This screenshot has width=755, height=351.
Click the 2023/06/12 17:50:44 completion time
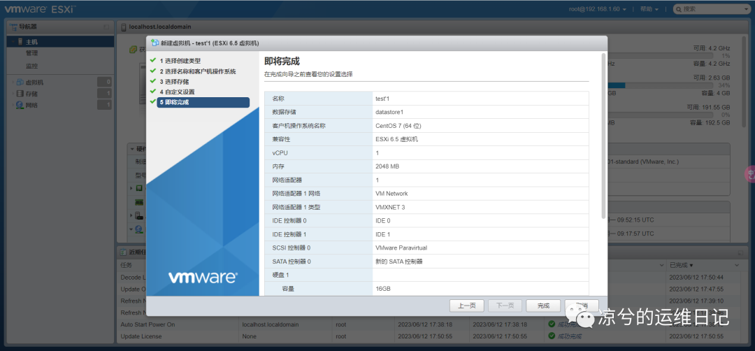[696, 278]
